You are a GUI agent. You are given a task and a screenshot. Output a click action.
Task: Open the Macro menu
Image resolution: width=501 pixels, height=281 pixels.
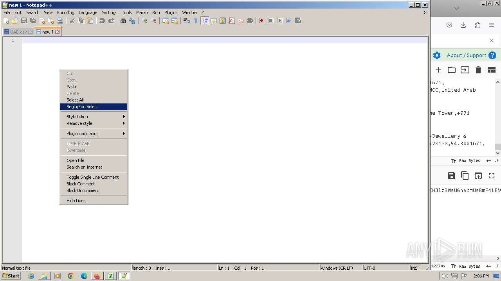click(x=142, y=12)
